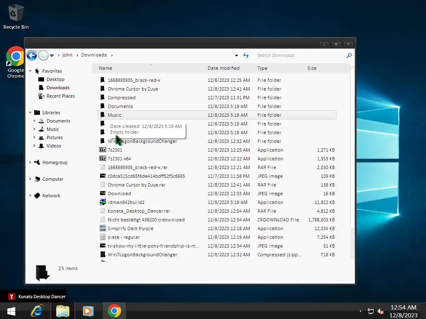426x319 pixels.
Task: Click the Back navigation arrow button
Action: coord(32,55)
